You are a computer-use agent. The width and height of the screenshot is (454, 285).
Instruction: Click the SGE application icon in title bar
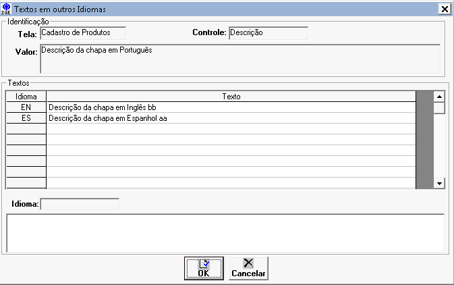(7, 9)
